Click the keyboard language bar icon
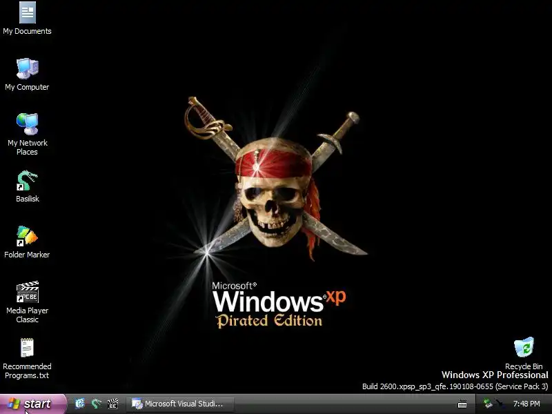This screenshot has width=552, height=414. [x=462, y=404]
